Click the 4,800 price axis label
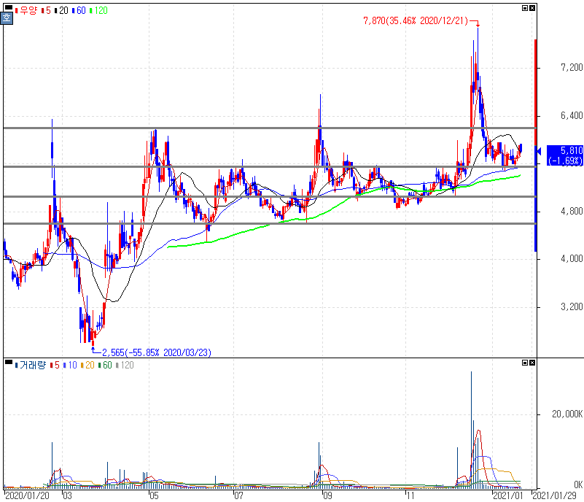 [572, 212]
